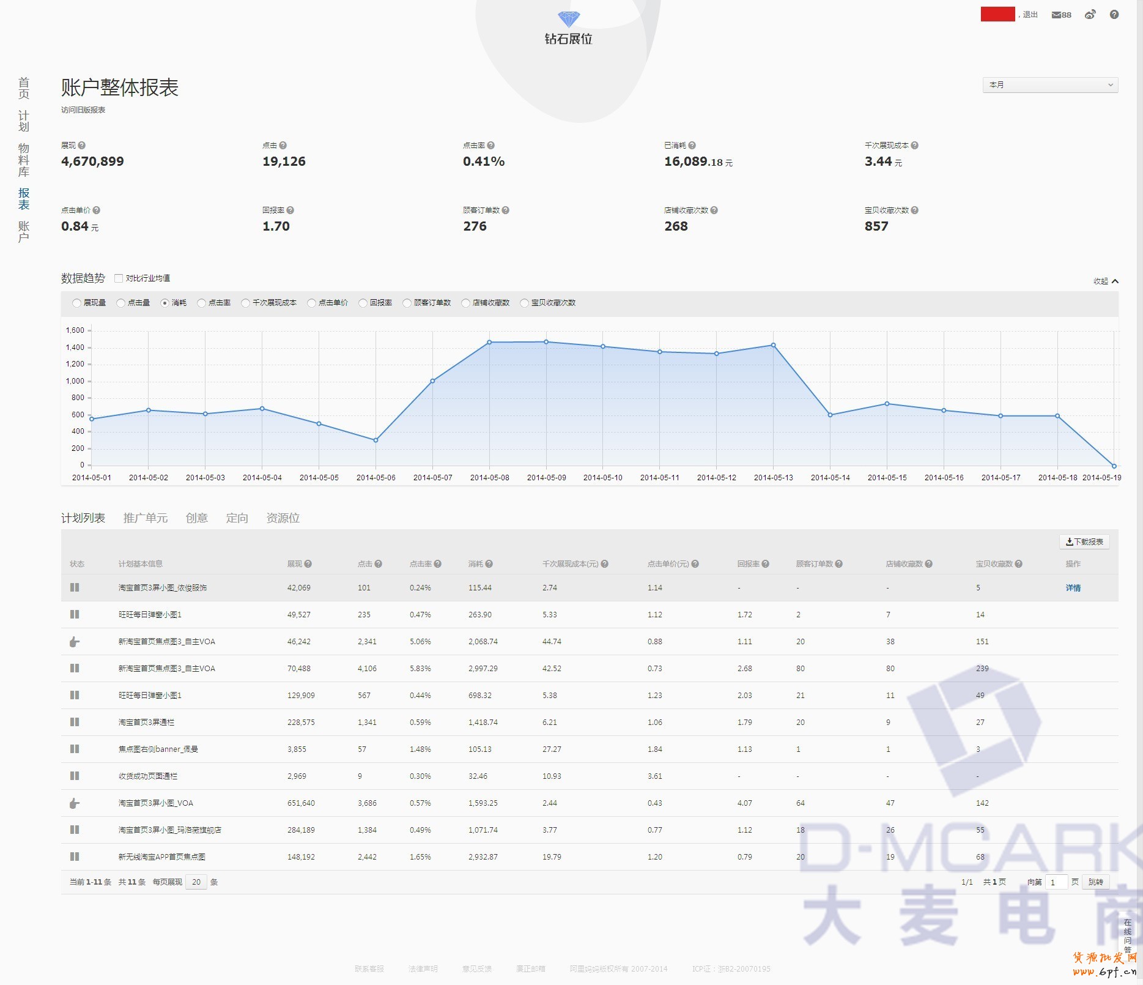Open the mail inbox icon showing 88
This screenshot has height=985, width=1143.
click(x=1060, y=15)
